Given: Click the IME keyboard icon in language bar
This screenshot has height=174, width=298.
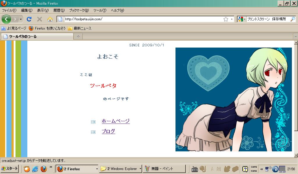Looking at the screenshot, I should [x=194, y=169].
